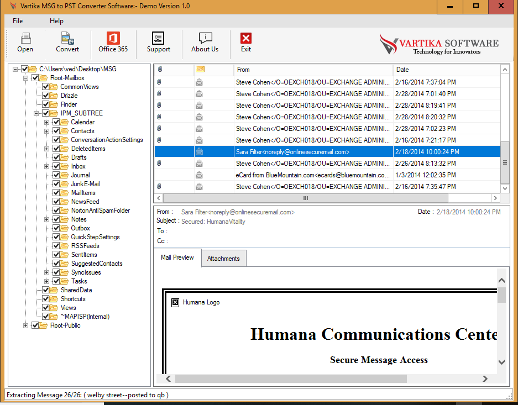This screenshot has width=518, height=405.
Task: Collapse the Root-Mailbox node
Action: point(26,78)
